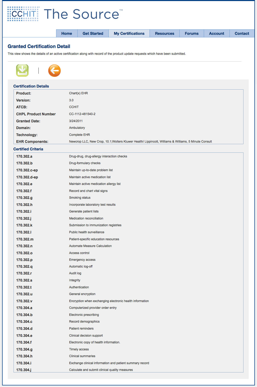Click criterion code 170.302.a
Image resolution: width=257 pixels, height=387 pixels.
point(24,156)
